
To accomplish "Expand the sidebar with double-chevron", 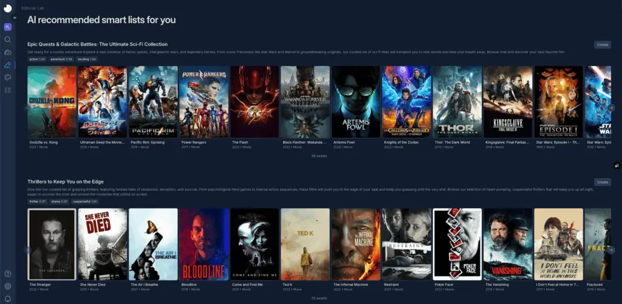I will click(15, 18).
